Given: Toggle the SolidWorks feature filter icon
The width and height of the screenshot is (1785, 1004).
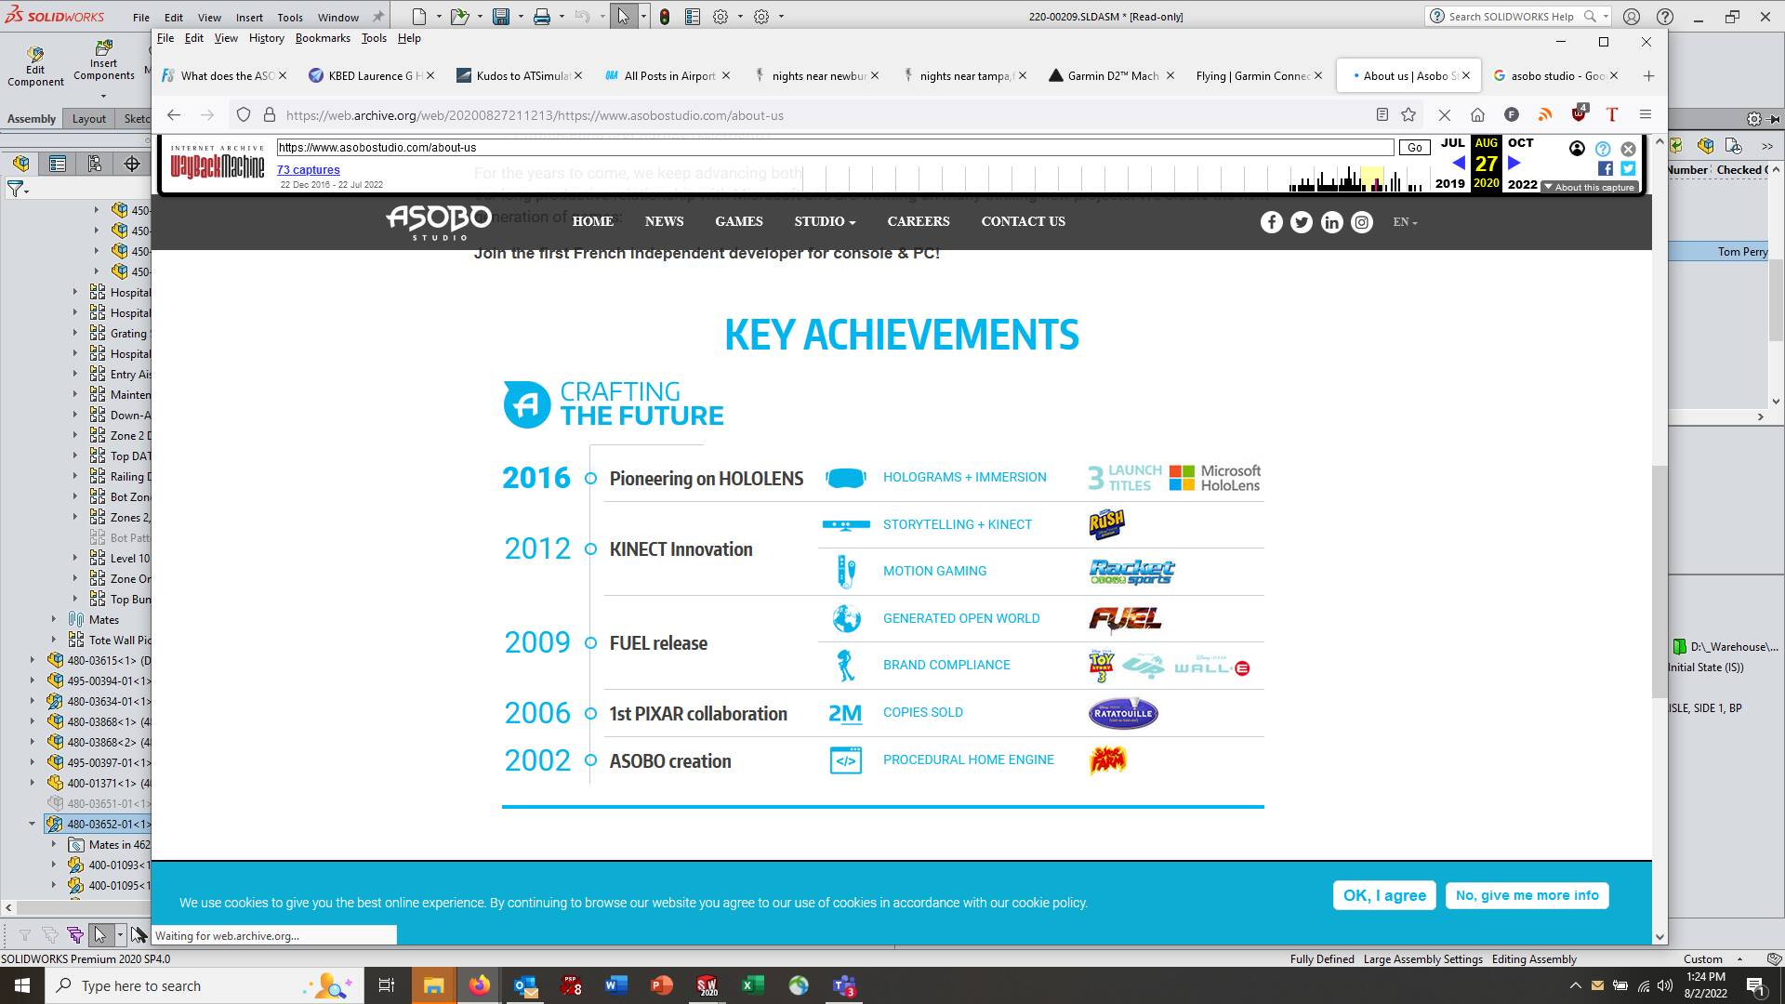Looking at the screenshot, I should 17,189.
